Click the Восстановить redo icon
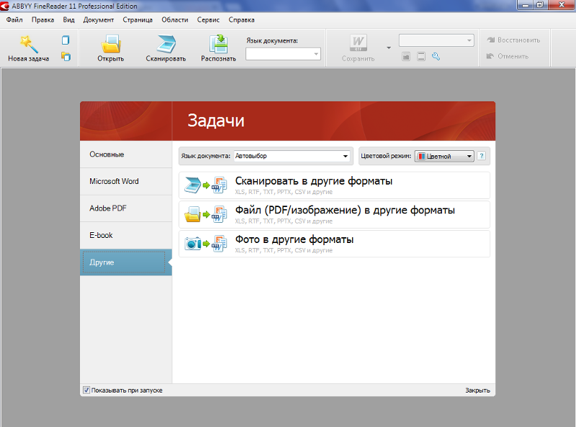This screenshot has width=576, height=427. pos(490,40)
